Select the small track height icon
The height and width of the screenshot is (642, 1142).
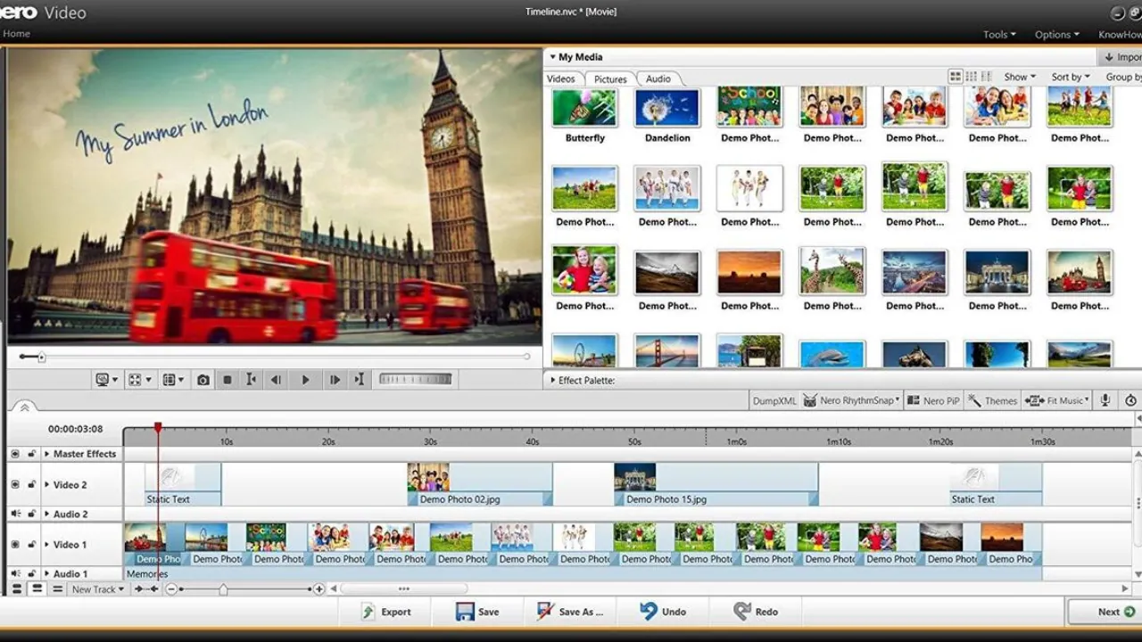coord(57,589)
